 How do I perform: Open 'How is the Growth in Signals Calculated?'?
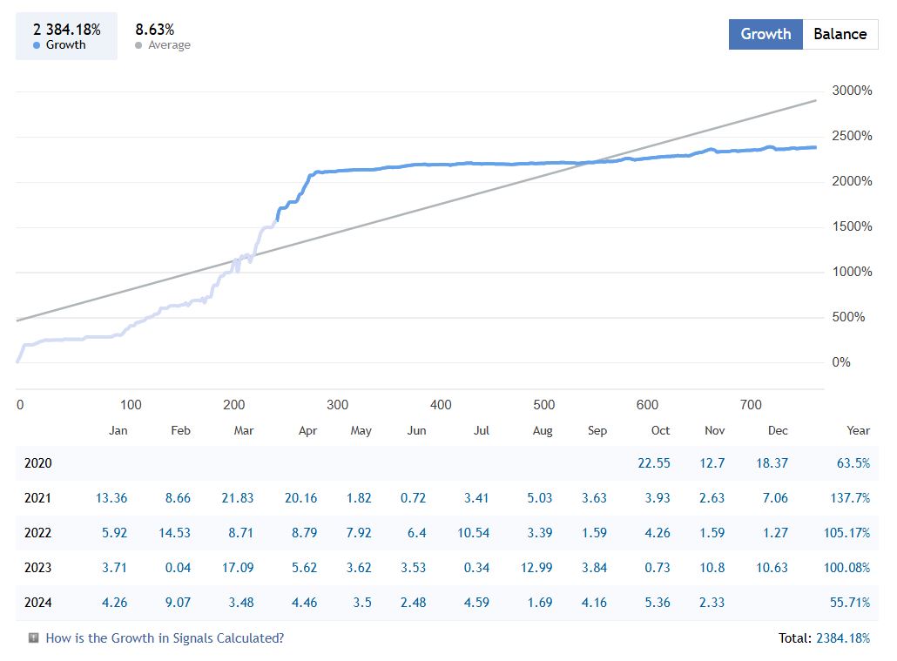165,638
